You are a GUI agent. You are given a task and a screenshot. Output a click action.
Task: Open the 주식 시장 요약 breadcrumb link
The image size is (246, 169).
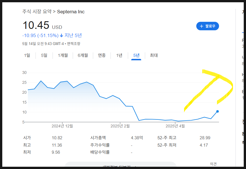(x=37, y=12)
